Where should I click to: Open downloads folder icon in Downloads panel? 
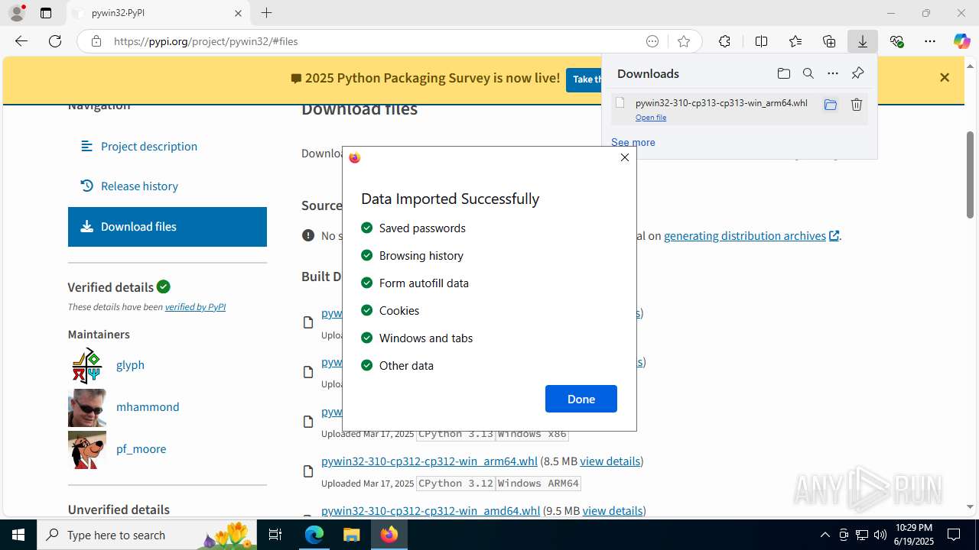tap(783, 73)
